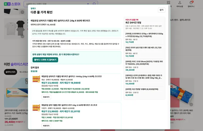This screenshot has width=203, height=131.
Task: Open the category grid icon in header
Action: (168, 2)
